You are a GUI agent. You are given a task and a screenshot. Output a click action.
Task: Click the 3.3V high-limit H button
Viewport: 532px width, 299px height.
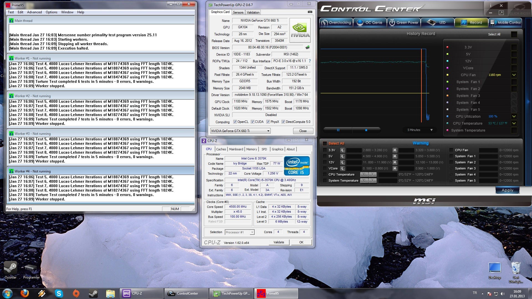(x=395, y=150)
